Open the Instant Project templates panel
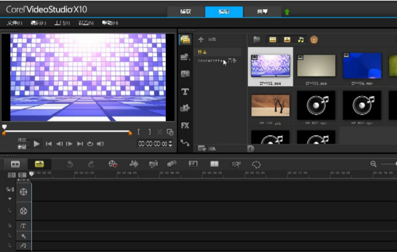This screenshot has height=252, width=397. coord(185,57)
